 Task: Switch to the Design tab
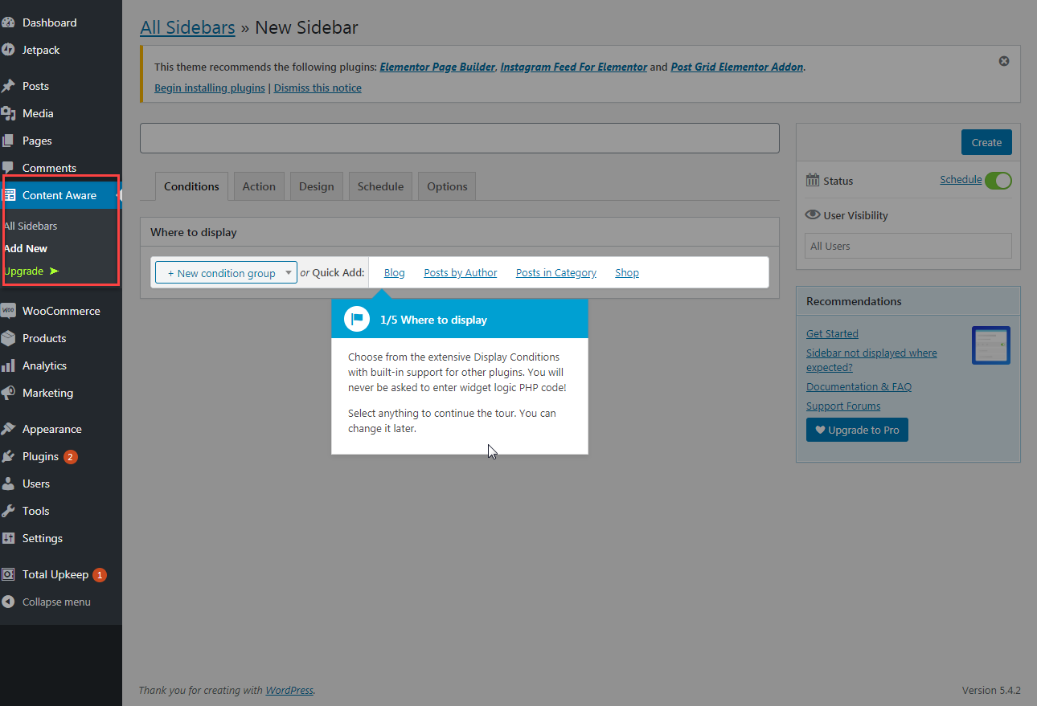click(316, 186)
